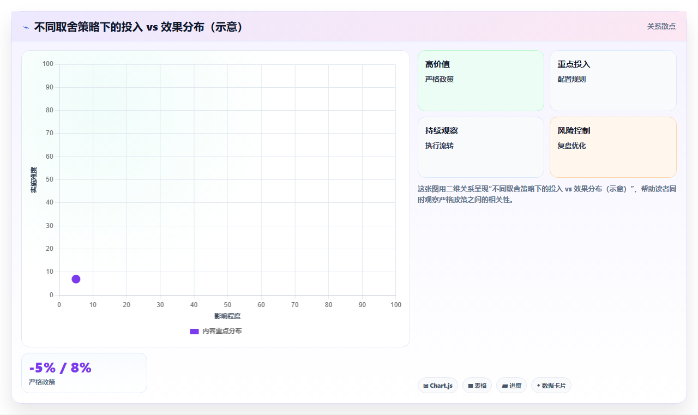Open the 风险控制 quadrant card

point(613,147)
